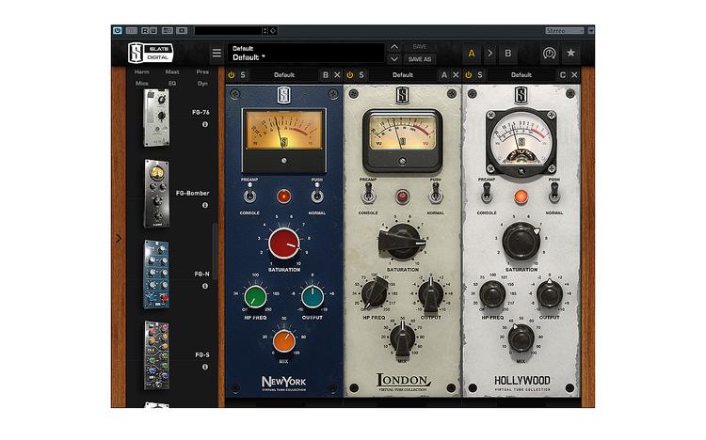Go to next preset with the down chevron
This screenshot has height=440, width=706.
coord(394,59)
